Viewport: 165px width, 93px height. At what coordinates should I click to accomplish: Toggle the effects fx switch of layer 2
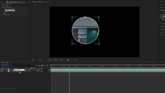(x=30, y=72)
